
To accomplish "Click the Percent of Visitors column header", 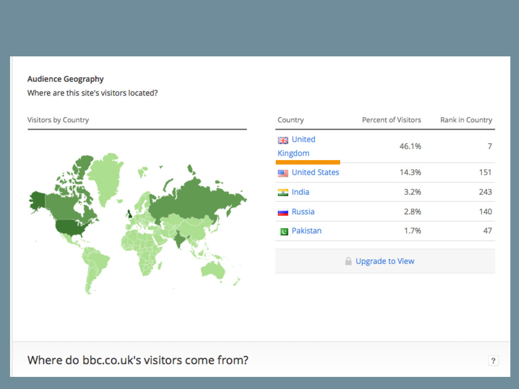I will [x=391, y=120].
